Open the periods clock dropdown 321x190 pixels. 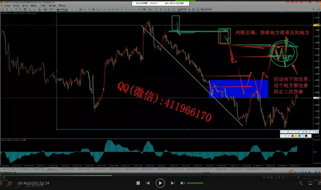click(46, 9)
